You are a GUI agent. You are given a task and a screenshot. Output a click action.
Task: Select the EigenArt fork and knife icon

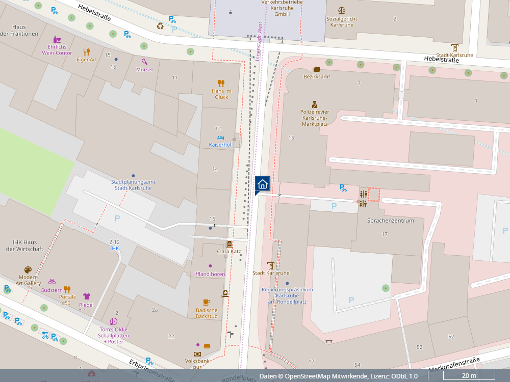87,52
